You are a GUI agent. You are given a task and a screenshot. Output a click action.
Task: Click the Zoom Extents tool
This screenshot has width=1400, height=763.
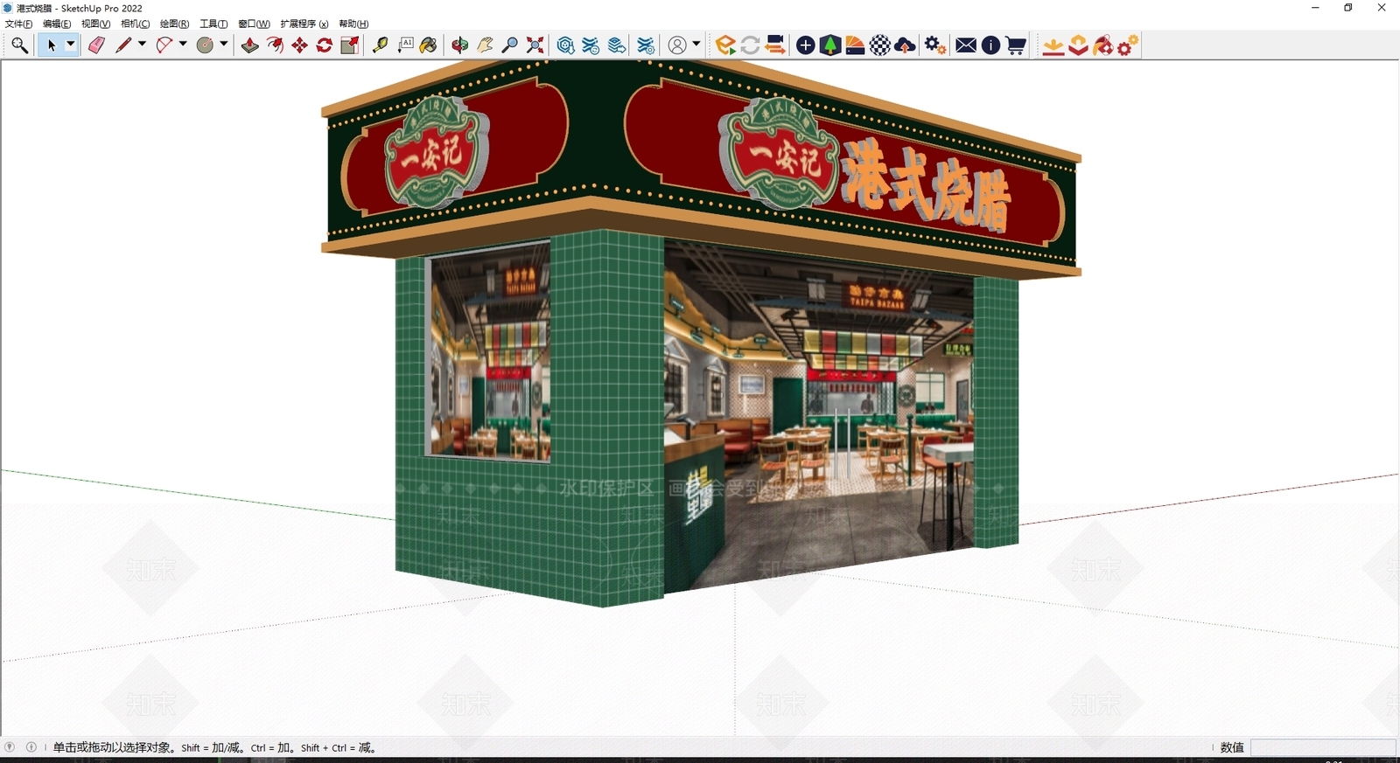click(x=535, y=45)
